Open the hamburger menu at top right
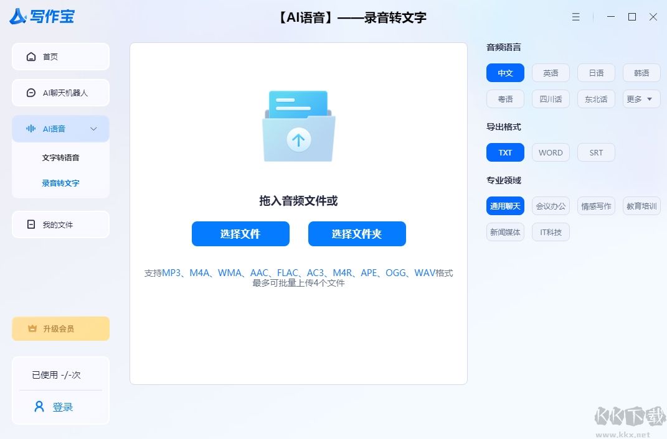Screen dimensions: 667x439 click(x=576, y=17)
